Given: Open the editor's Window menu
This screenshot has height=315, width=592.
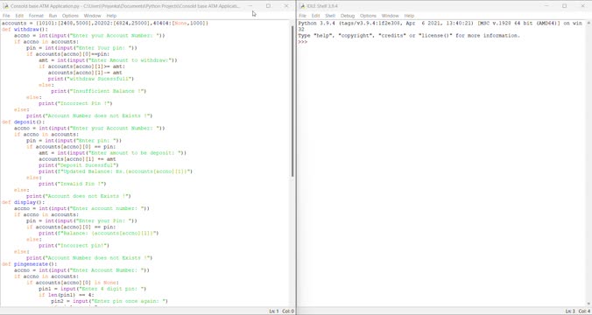Looking at the screenshot, I should (93, 16).
